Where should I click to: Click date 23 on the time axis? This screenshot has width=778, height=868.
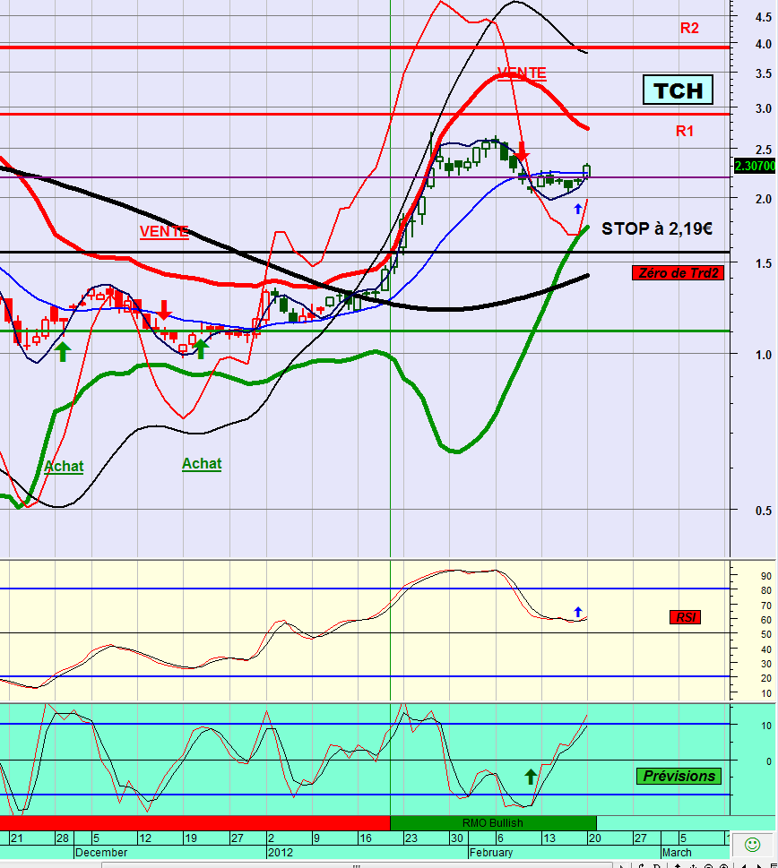pyautogui.click(x=411, y=838)
